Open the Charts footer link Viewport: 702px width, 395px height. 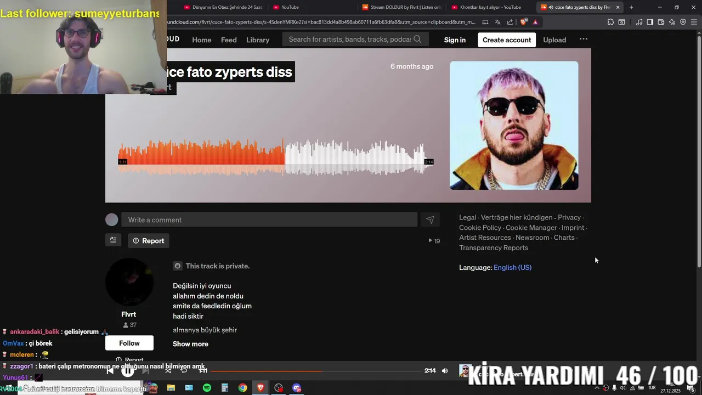click(564, 238)
